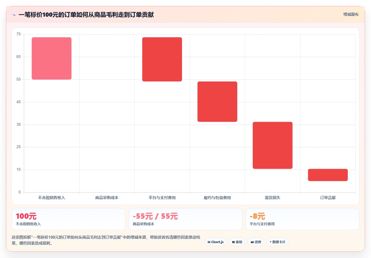371x258 pixels.
Task: Click the -55元 / 55元 data card
Action: [185, 219]
